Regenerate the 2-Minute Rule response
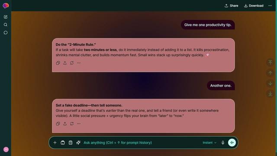277x156 pixels. (72, 63)
